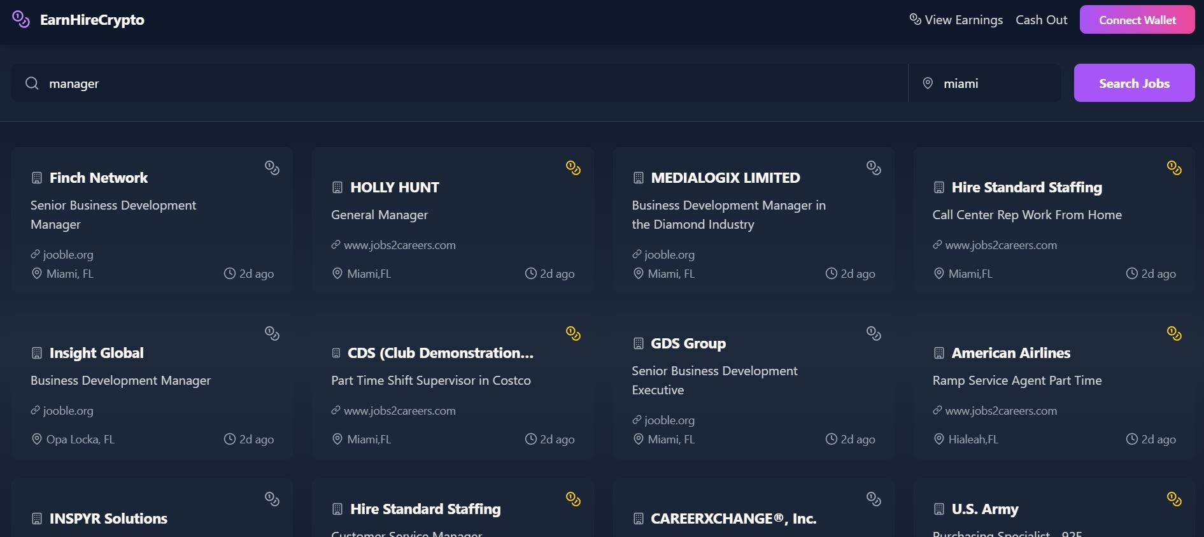Image resolution: width=1204 pixels, height=537 pixels.
Task: Click the Hialeah,FL location text
Action: [973, 439]
